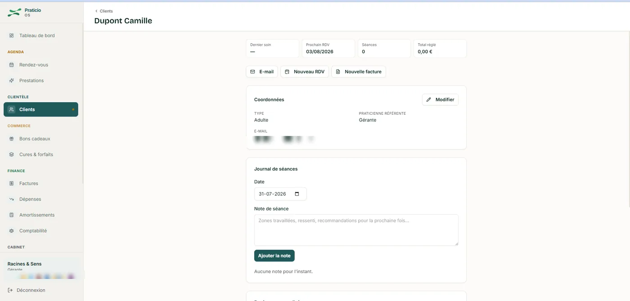Click the Dupont Camille page title
The width and height of the screenshot is (630, 301).
click(123, 21)
